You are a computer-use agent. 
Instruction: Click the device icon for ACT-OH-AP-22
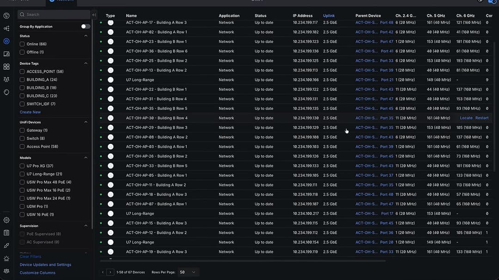point(110,90)
